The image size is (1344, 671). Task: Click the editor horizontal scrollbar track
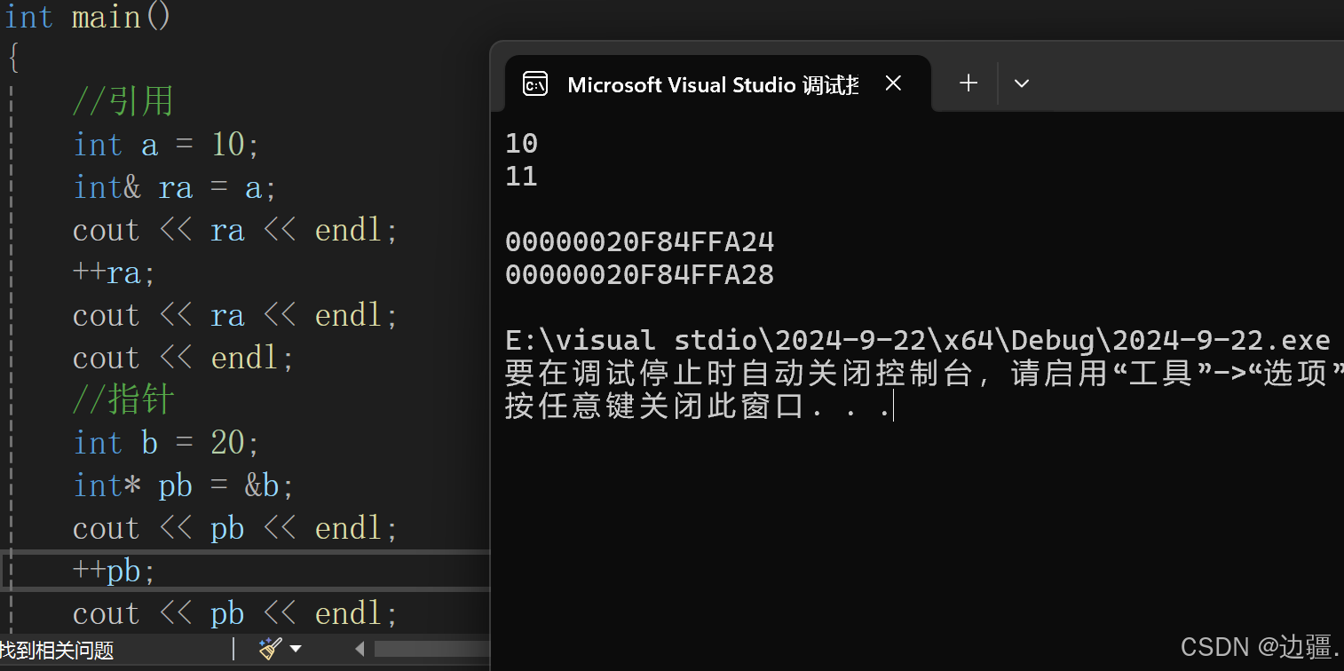coord(431,649)
